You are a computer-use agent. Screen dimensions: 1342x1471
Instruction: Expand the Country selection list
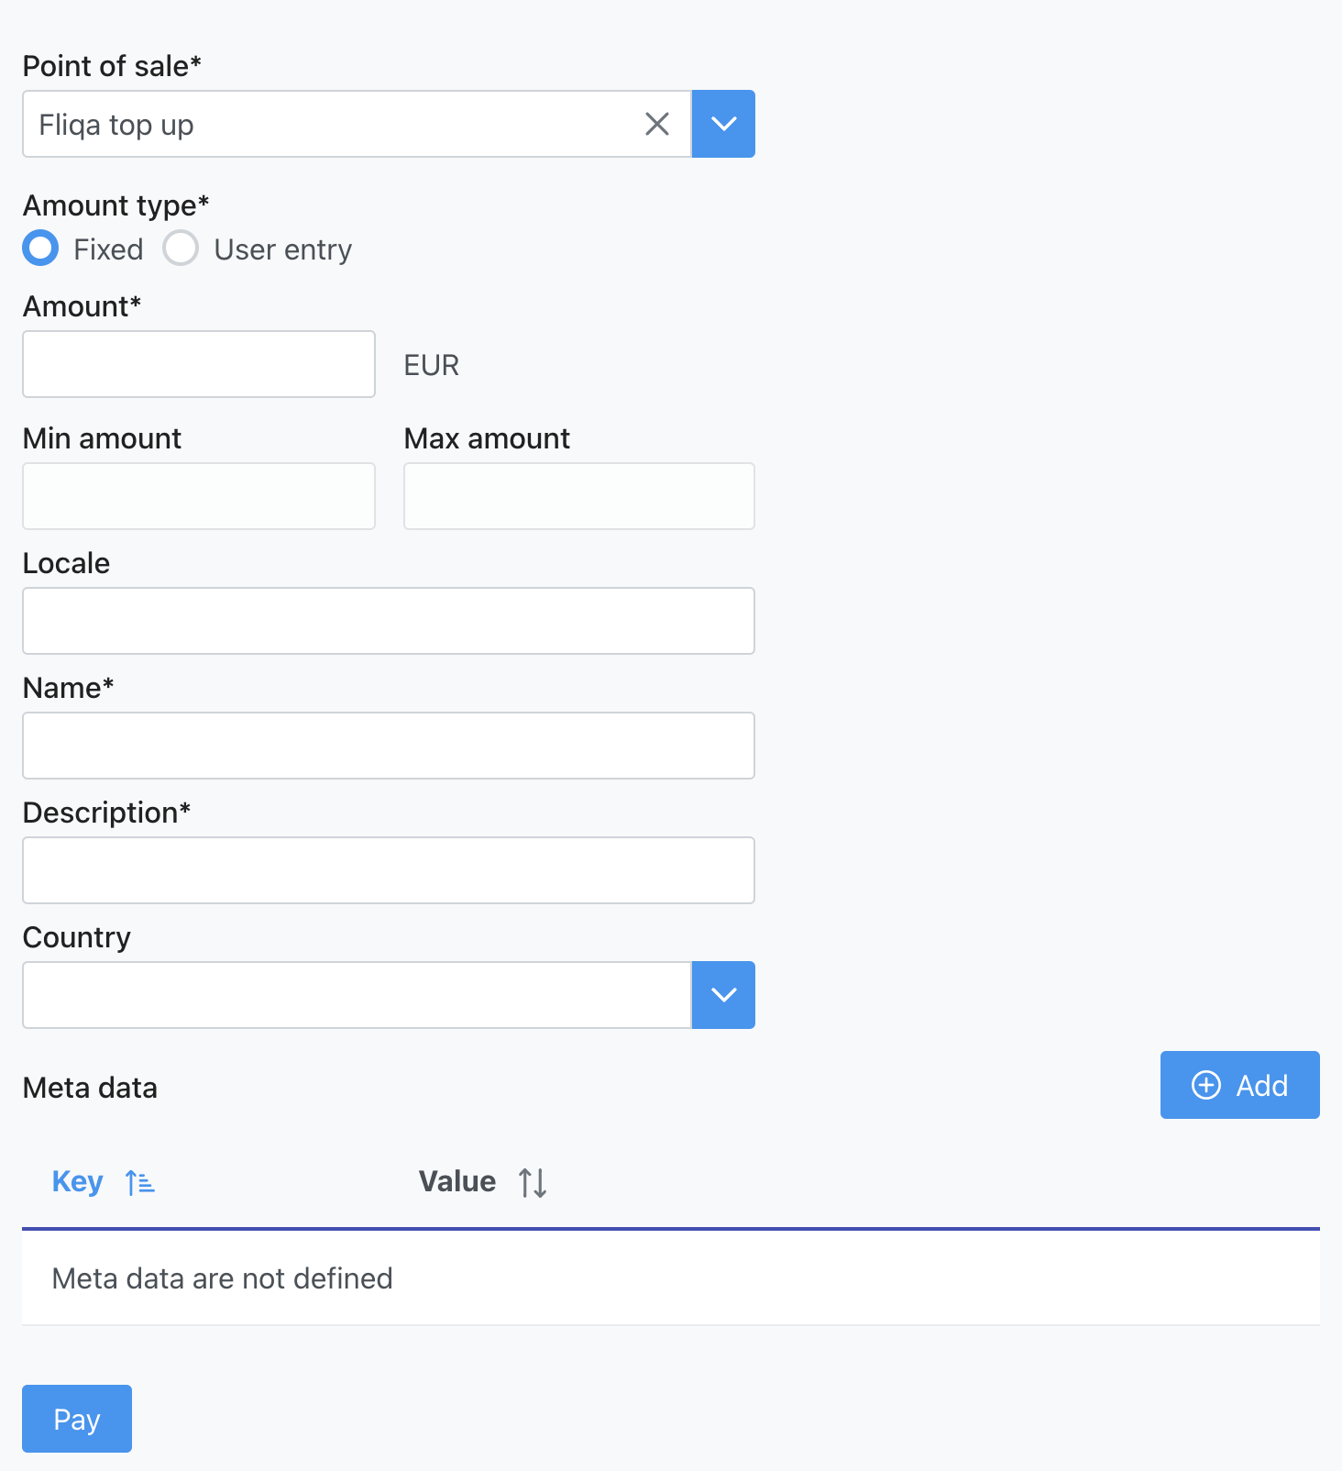point(723,995)
